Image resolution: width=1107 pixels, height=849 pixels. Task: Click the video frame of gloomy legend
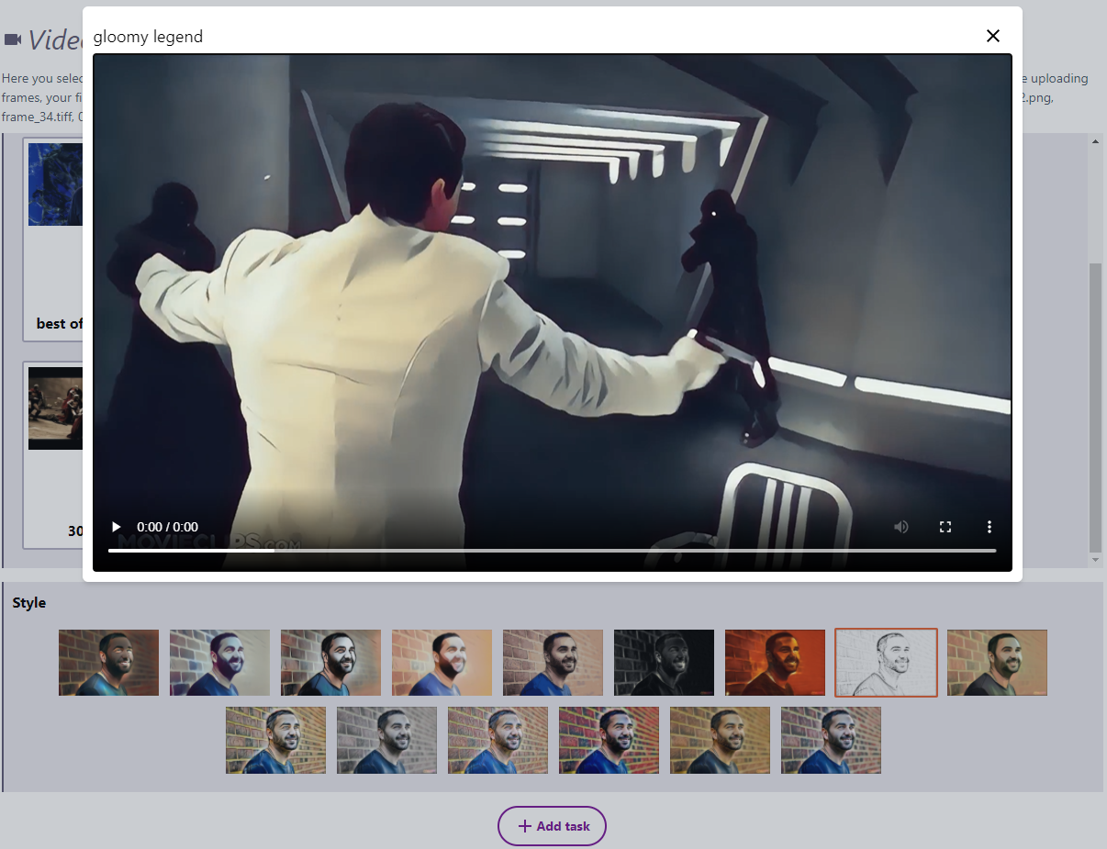point(552,294)
